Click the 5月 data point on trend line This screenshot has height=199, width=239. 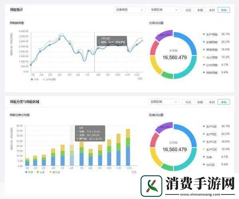point(70,44)
